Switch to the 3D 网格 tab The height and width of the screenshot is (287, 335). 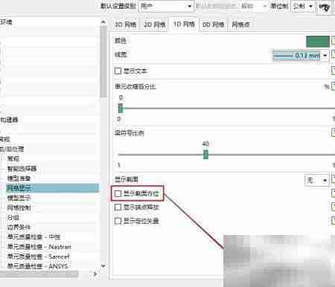126,25
